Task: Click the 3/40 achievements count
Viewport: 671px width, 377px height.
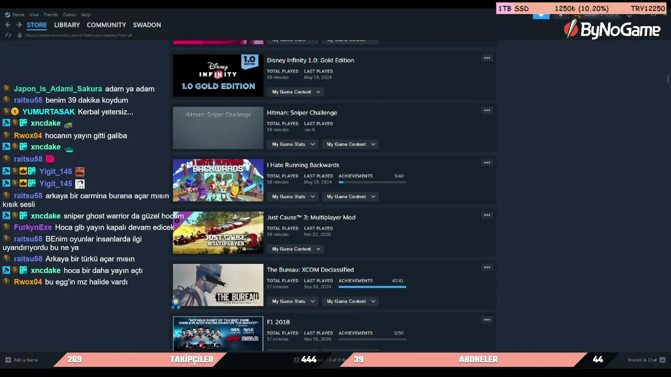Action: 399,176
